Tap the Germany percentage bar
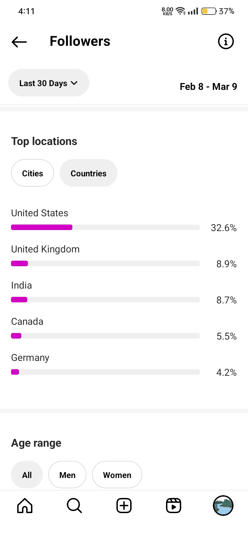 105,372
